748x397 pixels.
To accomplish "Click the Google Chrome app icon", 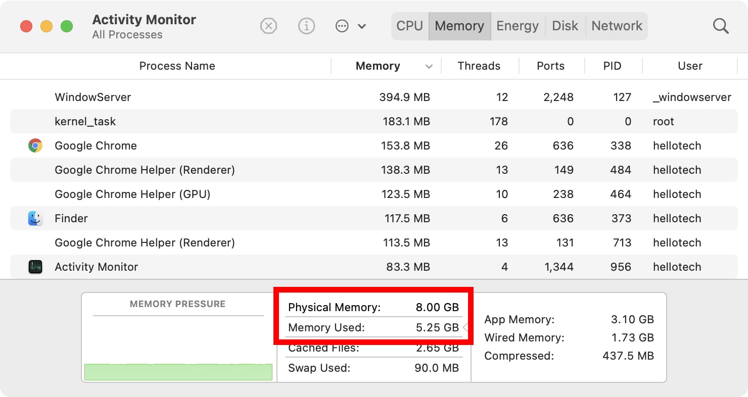I will click(x=35, y=145).
